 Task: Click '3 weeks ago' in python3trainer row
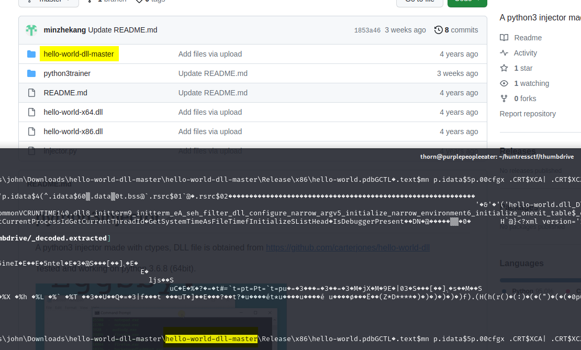457,73
